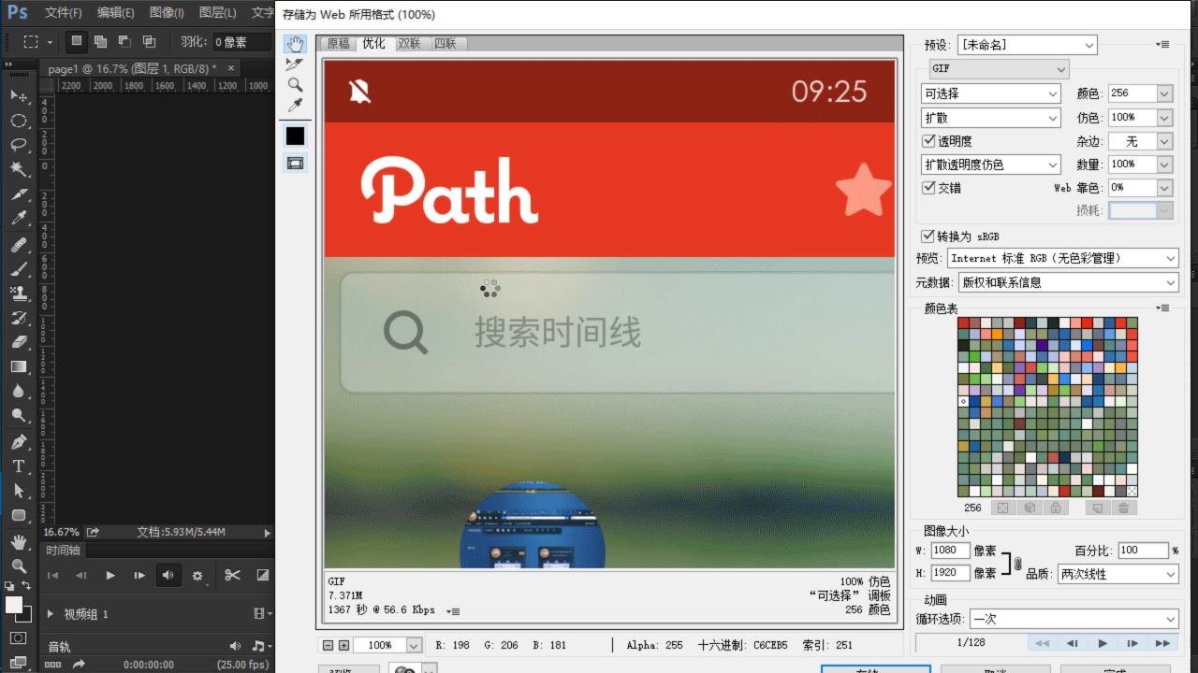Open the 图层(L) menu
The height and width of the screenshot is (673, 1198).
pos(218,13)
